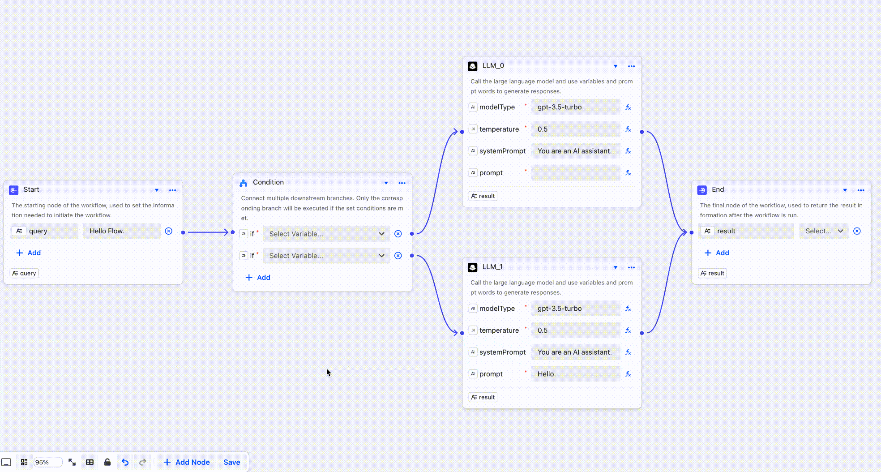Click the fx icon beside LLM_0 modelType
The height and width of the screenshot is (472, 881).
(x=628, y=107)
